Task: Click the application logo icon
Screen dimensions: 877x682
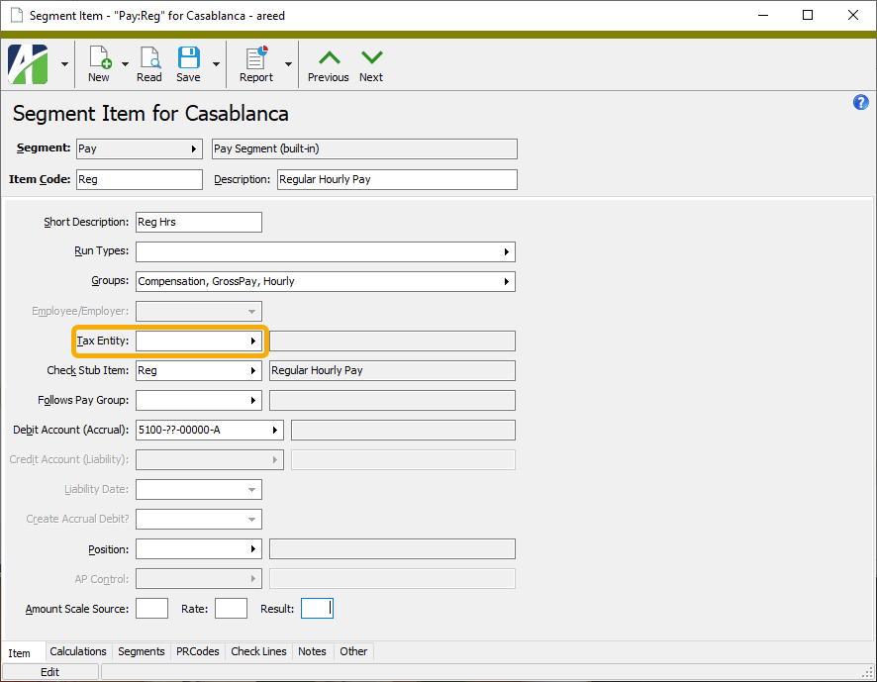Action: point(29,64)
